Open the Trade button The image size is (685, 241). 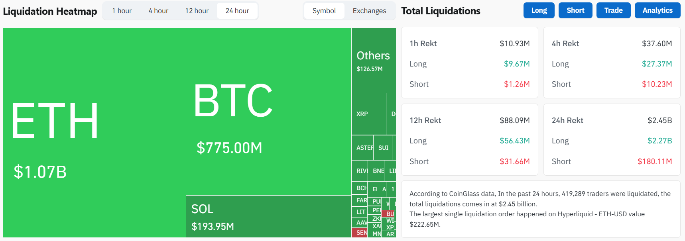click(x=613, y=10)
